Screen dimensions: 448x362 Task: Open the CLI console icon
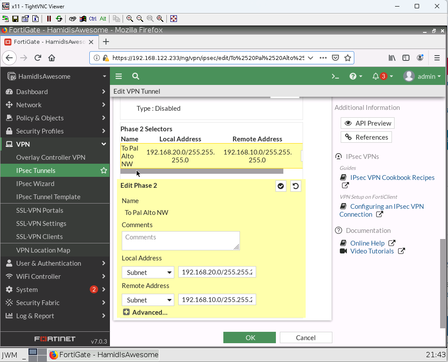pos(335,76)
